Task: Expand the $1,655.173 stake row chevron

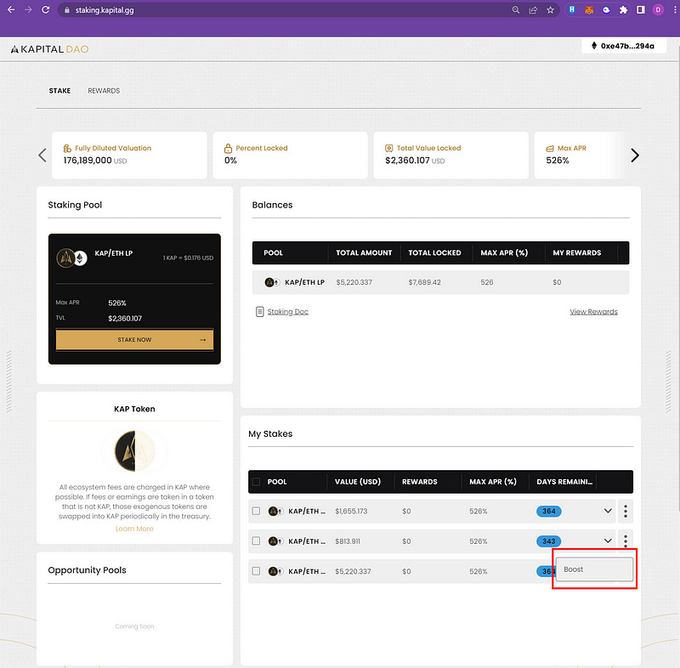Action: coord(608,511)
